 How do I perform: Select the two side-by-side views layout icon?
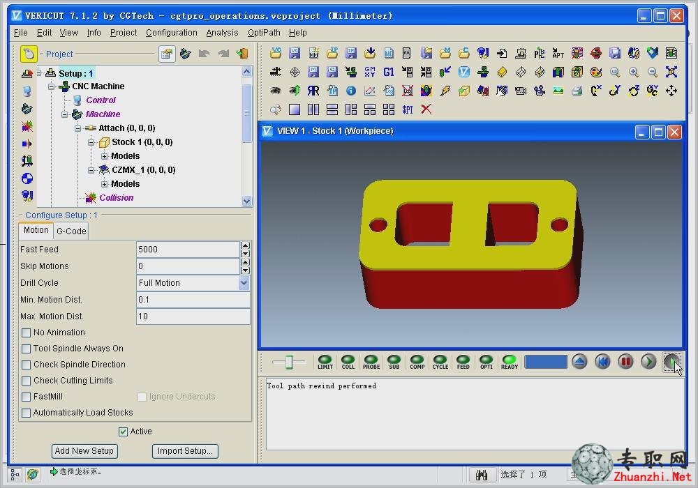click(313, 109)
